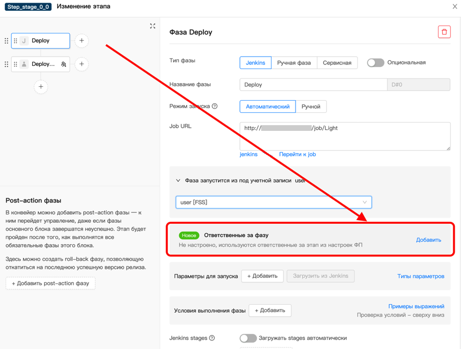Close the Изменение этапа dialog
461x349 pixels.
click(x=454, y=7)
